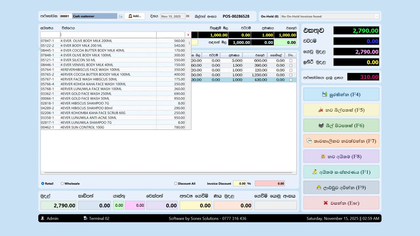Select 4EVER GOLD FACE WASH 250ML
420x236 pixels.
[113, 94]
